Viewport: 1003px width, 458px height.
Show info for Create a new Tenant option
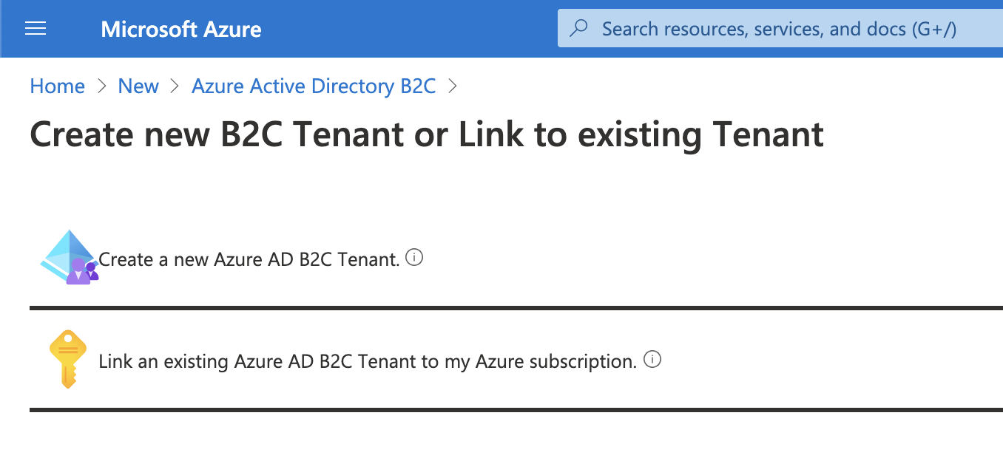(415, 258)
